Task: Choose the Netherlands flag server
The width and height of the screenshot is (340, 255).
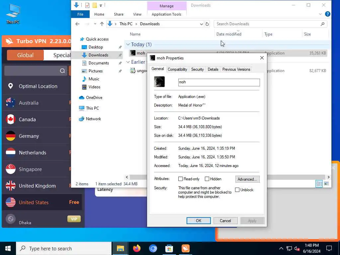Action: point(11,152)
